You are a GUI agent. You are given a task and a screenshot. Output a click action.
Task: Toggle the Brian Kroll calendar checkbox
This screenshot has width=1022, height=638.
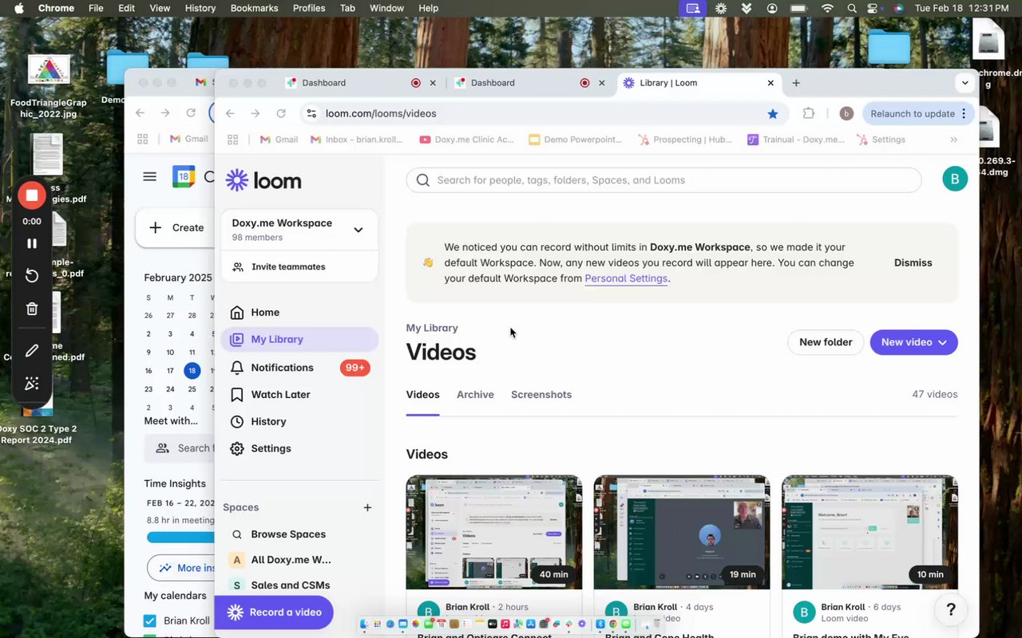[x=149, y=620]
